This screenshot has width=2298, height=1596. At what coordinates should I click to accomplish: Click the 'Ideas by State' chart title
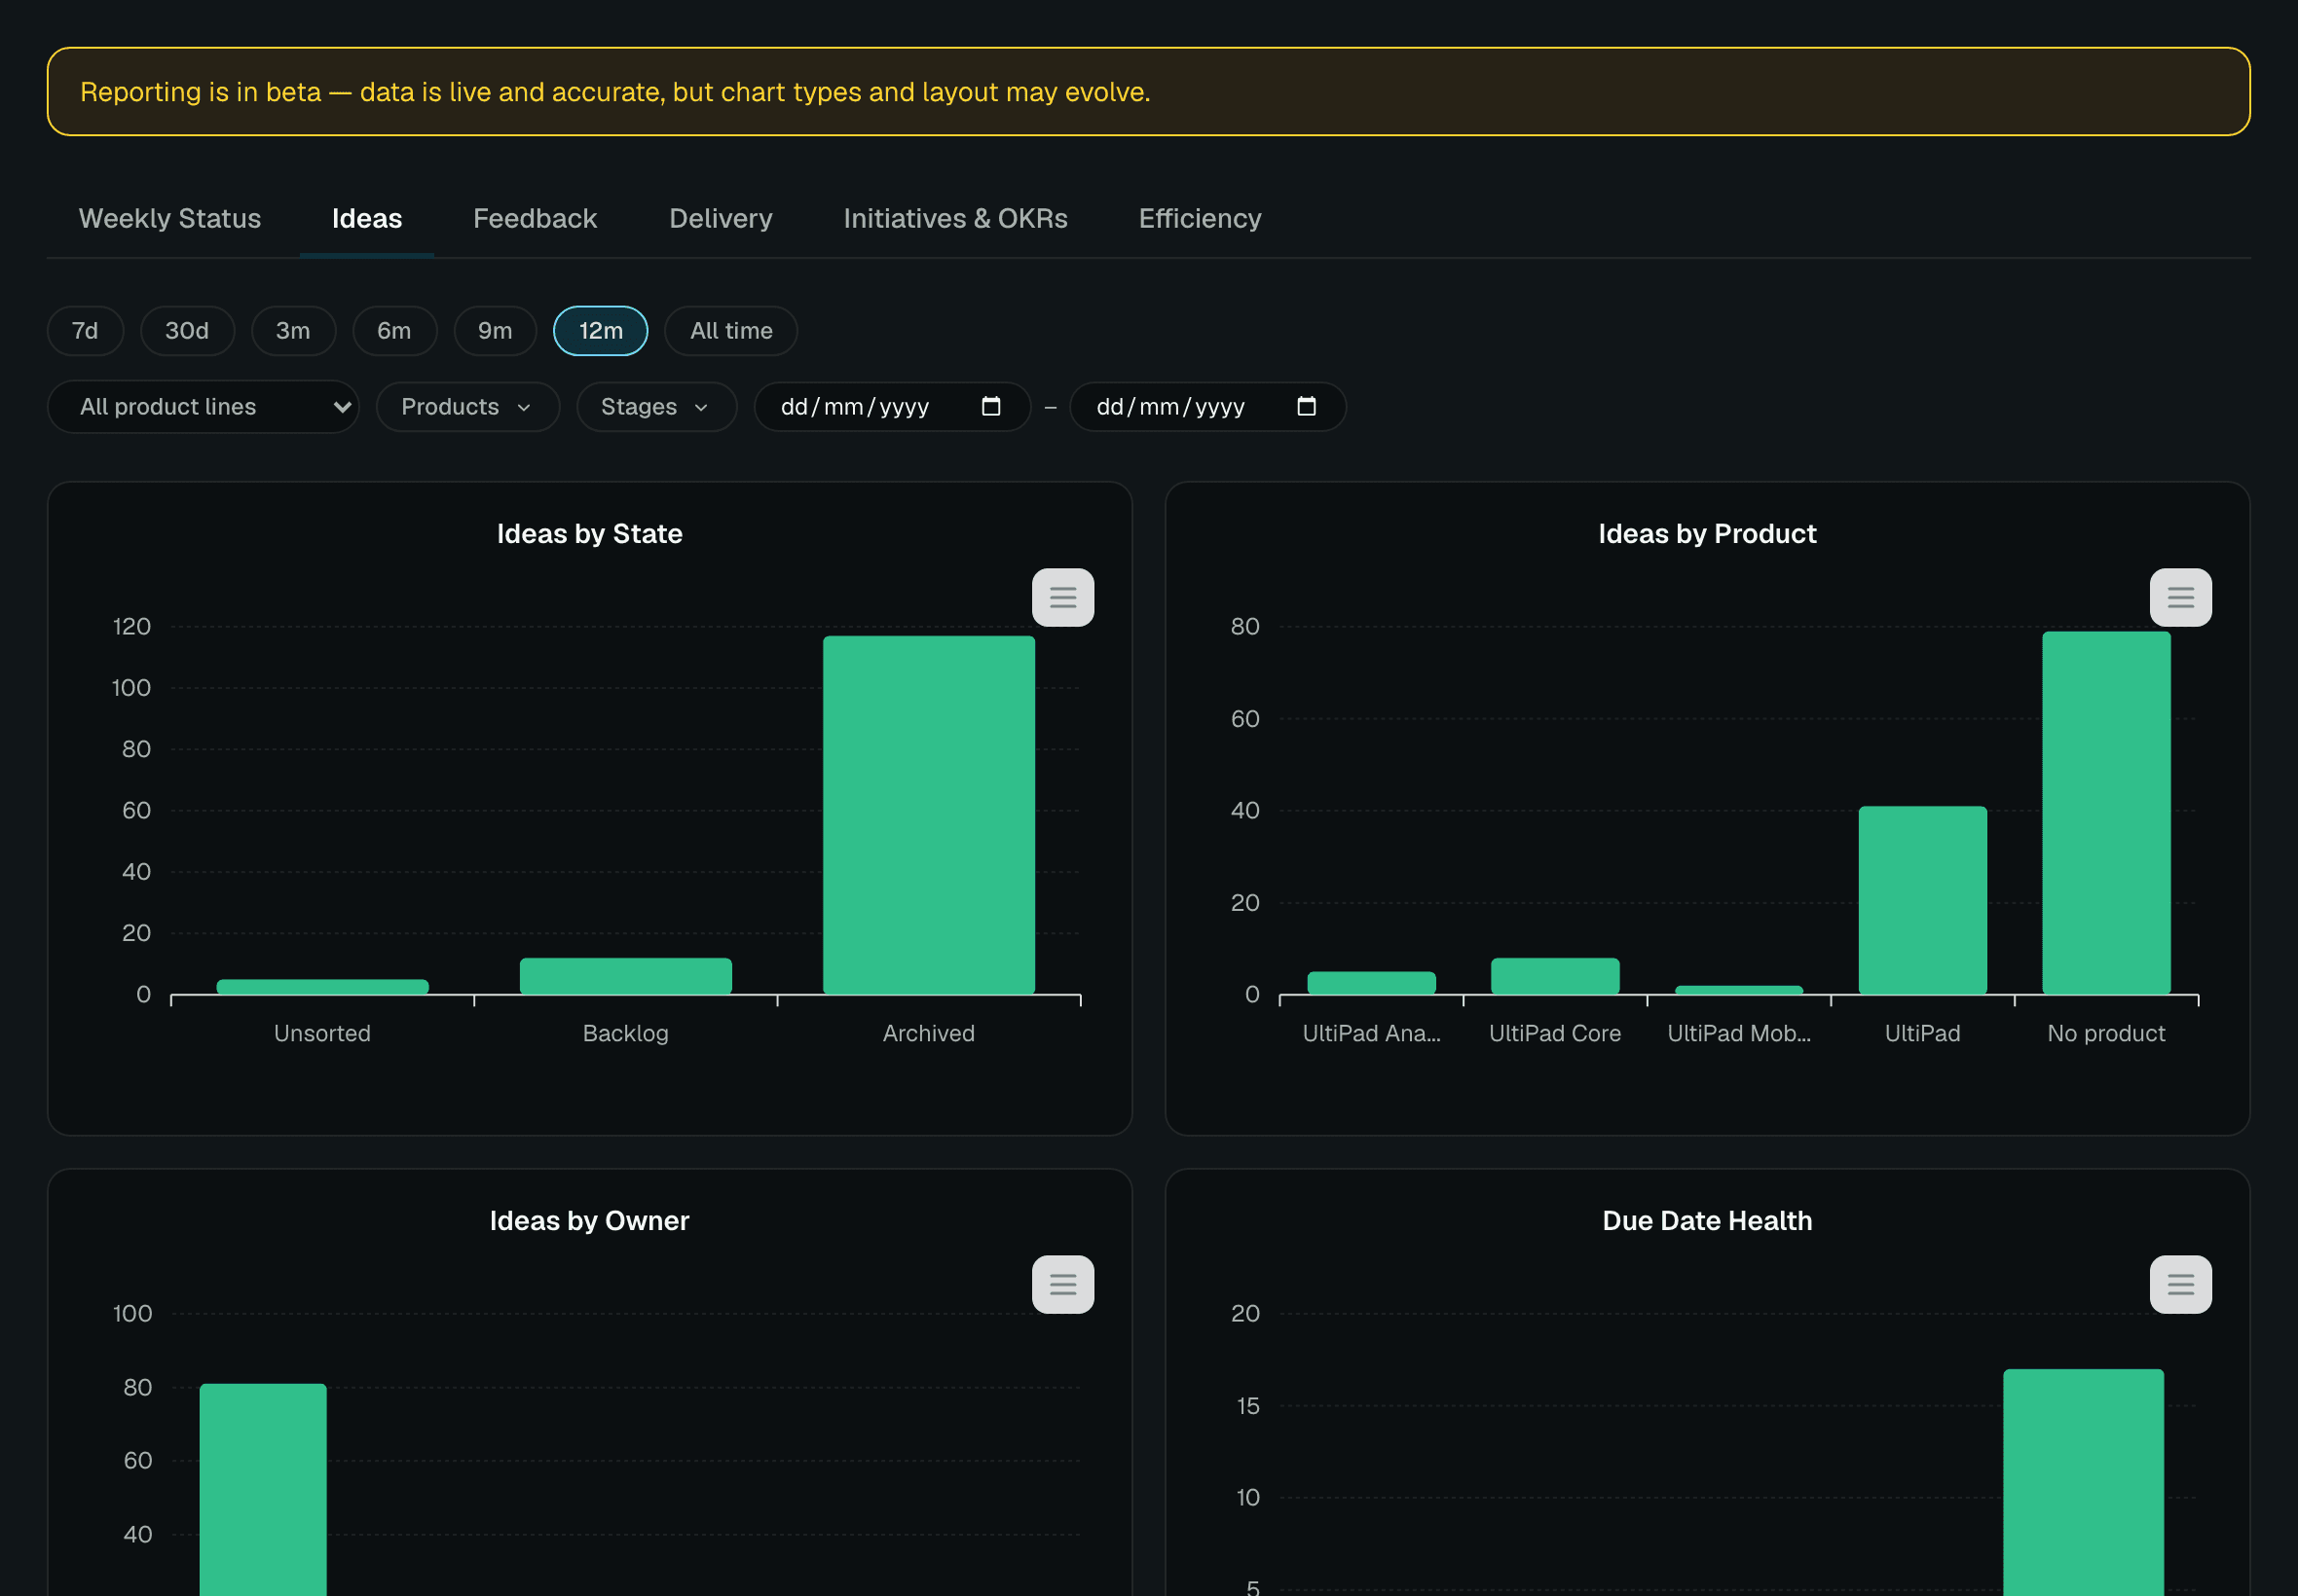[589, 534]
